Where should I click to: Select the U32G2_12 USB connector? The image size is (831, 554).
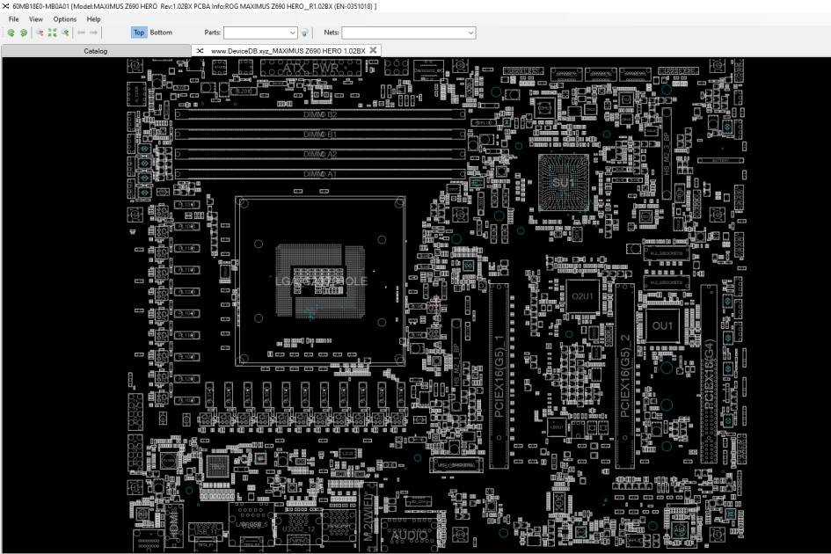(x=298, y=528)
